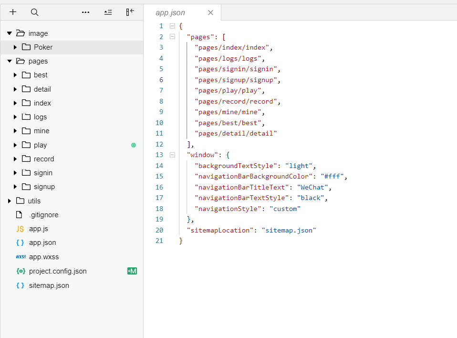The height and width of the screenshot is (338, 457).
Task: Select the detail folder name
Action: coord(42,89)
